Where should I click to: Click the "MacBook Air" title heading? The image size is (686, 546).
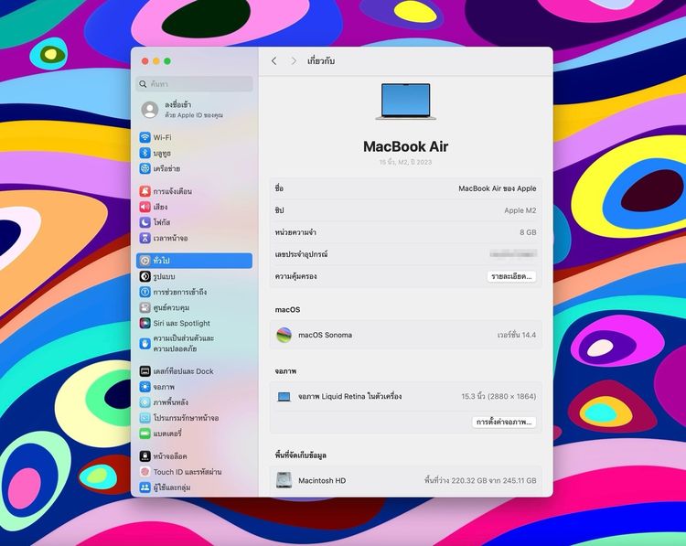pyautogui.click(x=406, y=146)
